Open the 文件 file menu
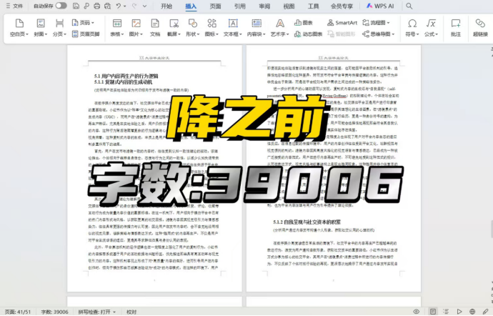The height and width of the screenshot is (316, 493). [x=14, y=6]
